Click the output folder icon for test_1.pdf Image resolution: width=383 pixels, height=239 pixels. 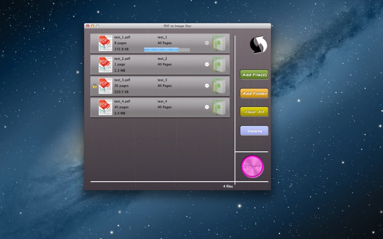(x=219, y=43)
